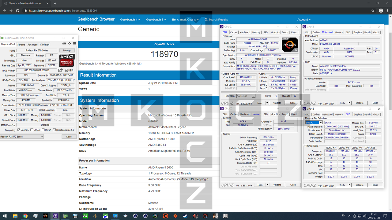This screenshot has height=220, width=392.
Task: Switch to the Sensors tab in GPU-Z
Action: 21,45
